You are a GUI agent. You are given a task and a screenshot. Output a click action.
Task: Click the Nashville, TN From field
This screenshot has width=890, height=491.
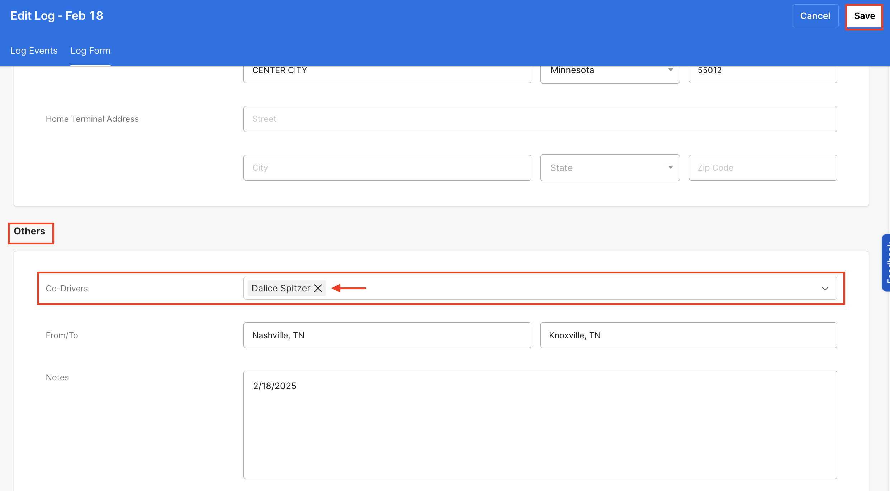(387, 335)
